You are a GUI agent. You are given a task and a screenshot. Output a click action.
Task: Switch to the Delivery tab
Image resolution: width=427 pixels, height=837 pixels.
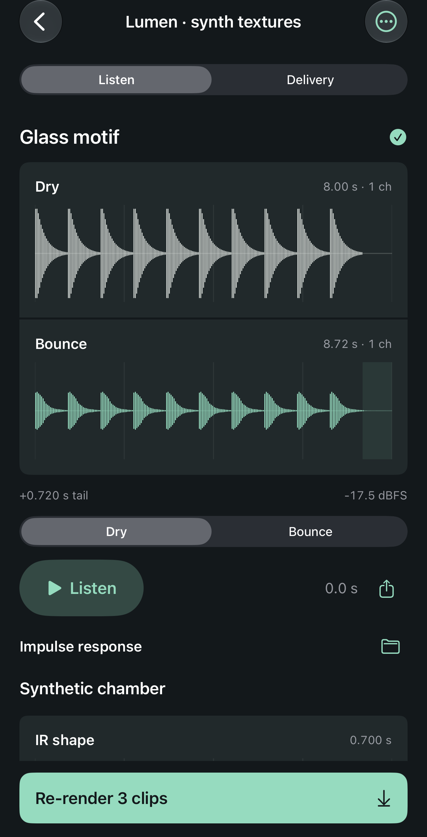[x=310, y=80]
